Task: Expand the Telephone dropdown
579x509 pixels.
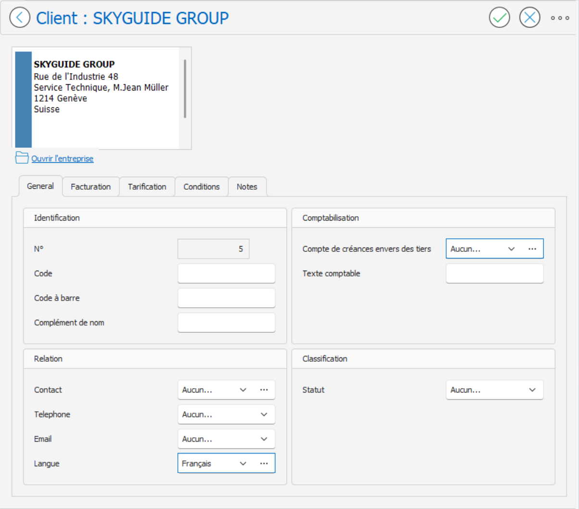Action: tap(264, 414)
